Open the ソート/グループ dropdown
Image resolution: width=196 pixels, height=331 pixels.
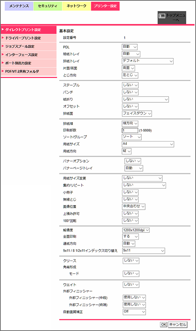(132, 137)
